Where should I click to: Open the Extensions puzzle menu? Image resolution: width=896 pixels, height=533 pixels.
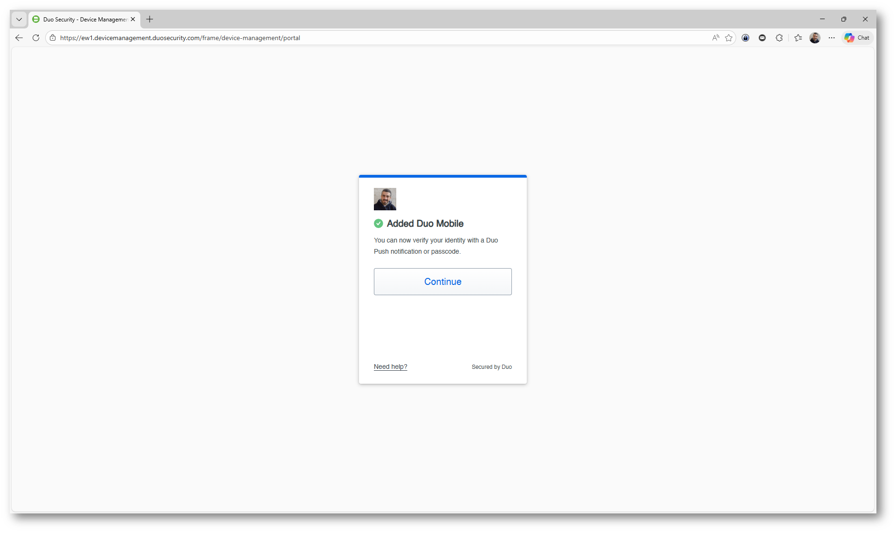pyautogui.click(x=779, y=38)
